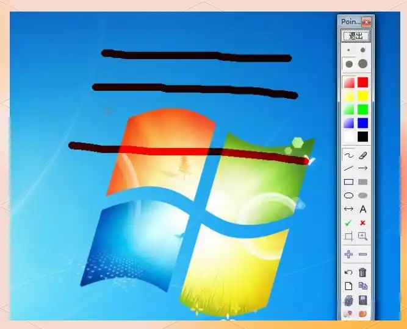407x329 pixels.
Task: Select the second smallest pen size dot
Action: [x=363, y=50]
